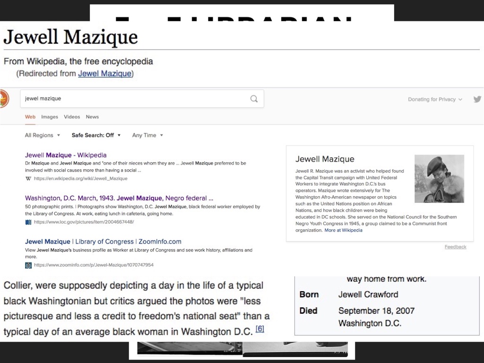
Task: Click the search box containing 'jewel mazique'
Action: pyautogui.click(x=142, y=99)
